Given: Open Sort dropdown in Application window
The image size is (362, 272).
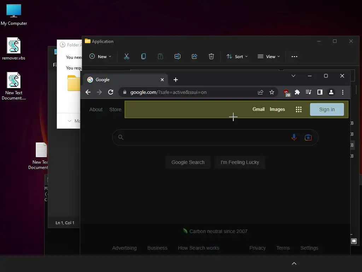Looking at the screenshot, I should (237, 56).
